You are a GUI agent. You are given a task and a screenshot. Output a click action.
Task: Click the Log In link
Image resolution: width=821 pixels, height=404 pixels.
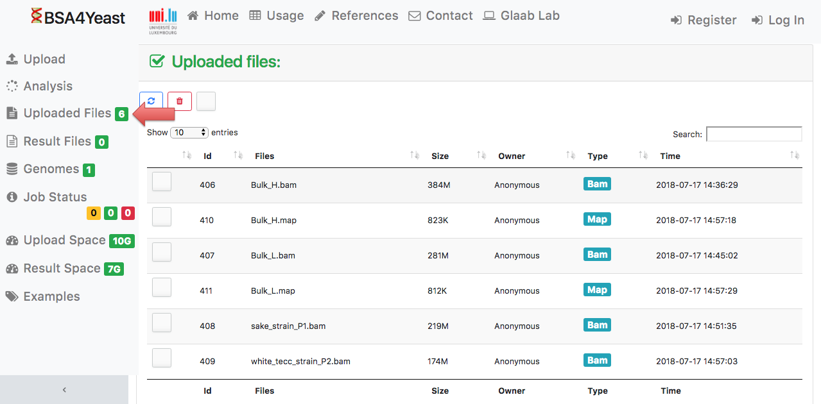click(x=778, y=21)
